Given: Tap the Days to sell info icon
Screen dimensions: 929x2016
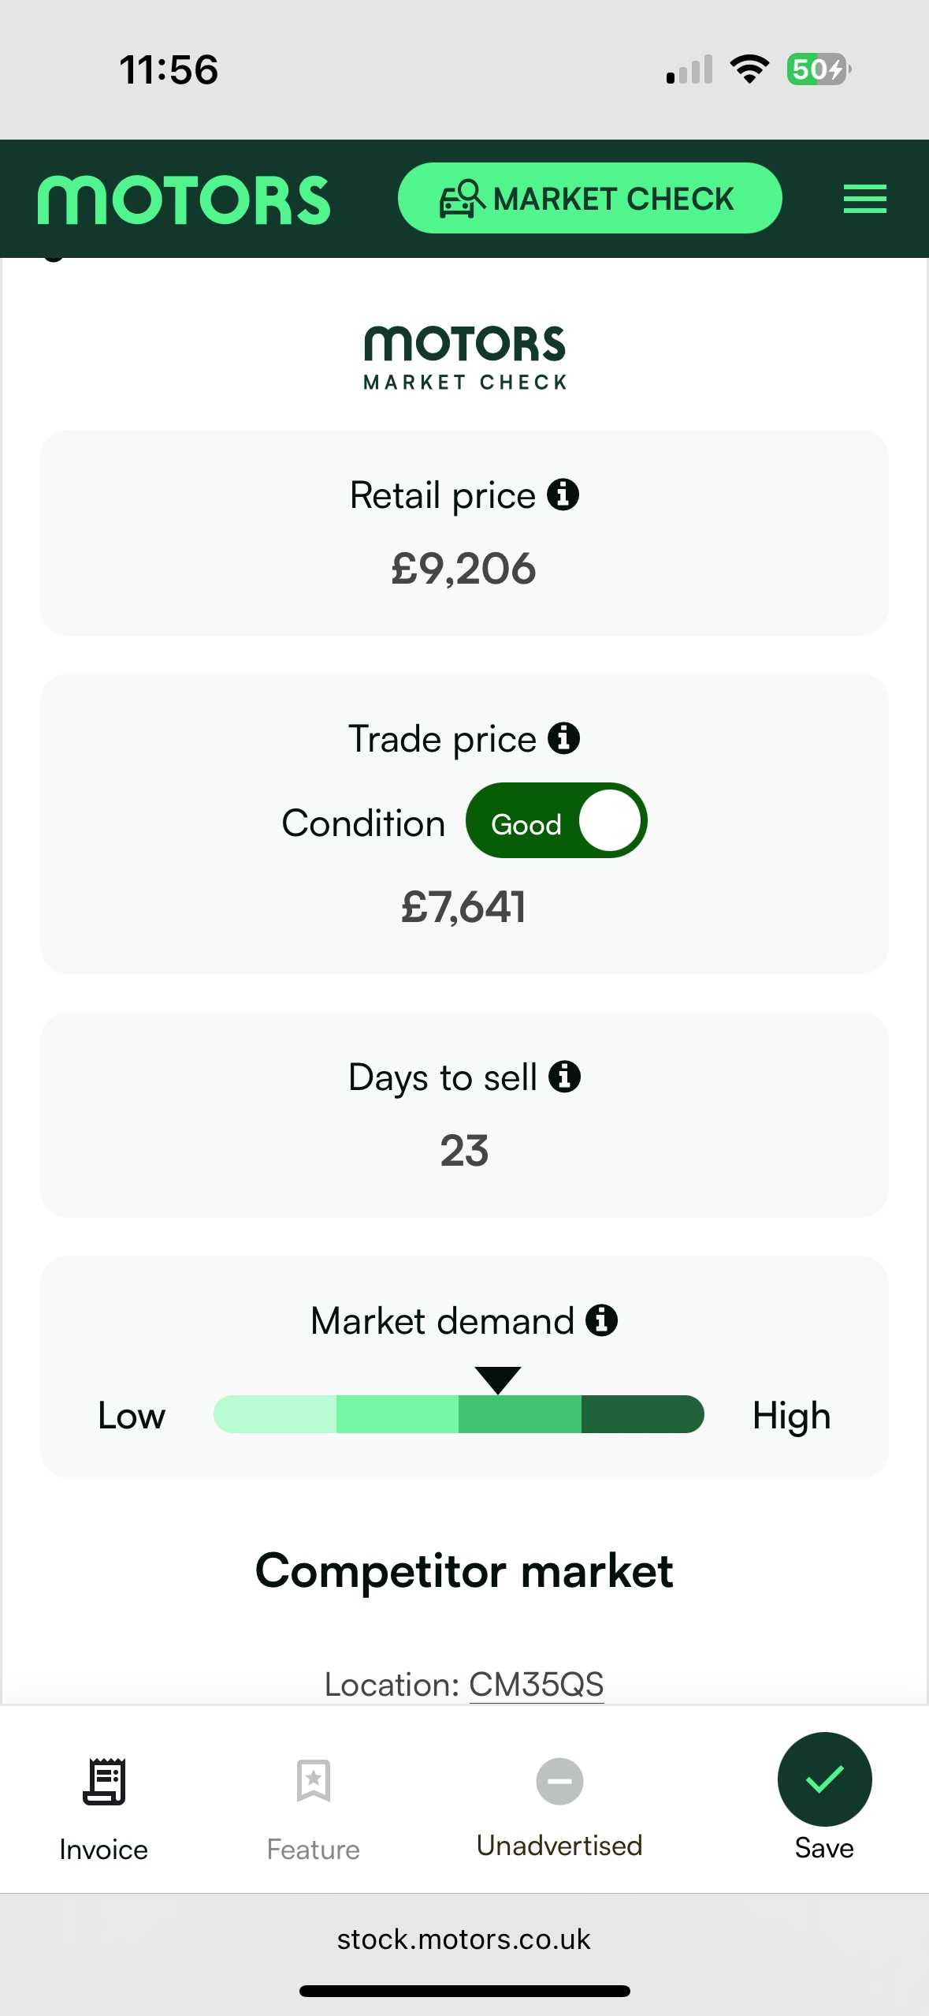Looking at the screenshot, I should click(x=565, y=1077).
